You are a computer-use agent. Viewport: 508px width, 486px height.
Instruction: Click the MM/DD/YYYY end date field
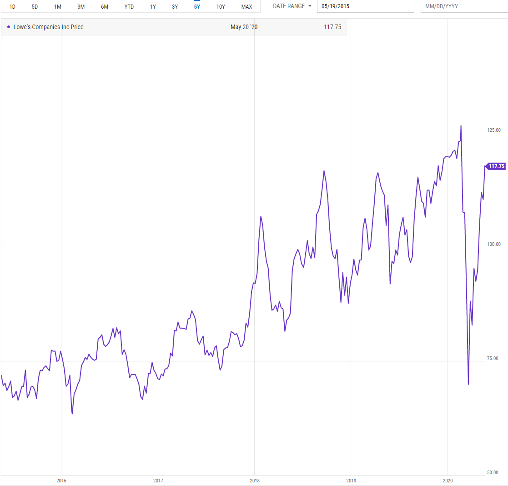(464, 6)
